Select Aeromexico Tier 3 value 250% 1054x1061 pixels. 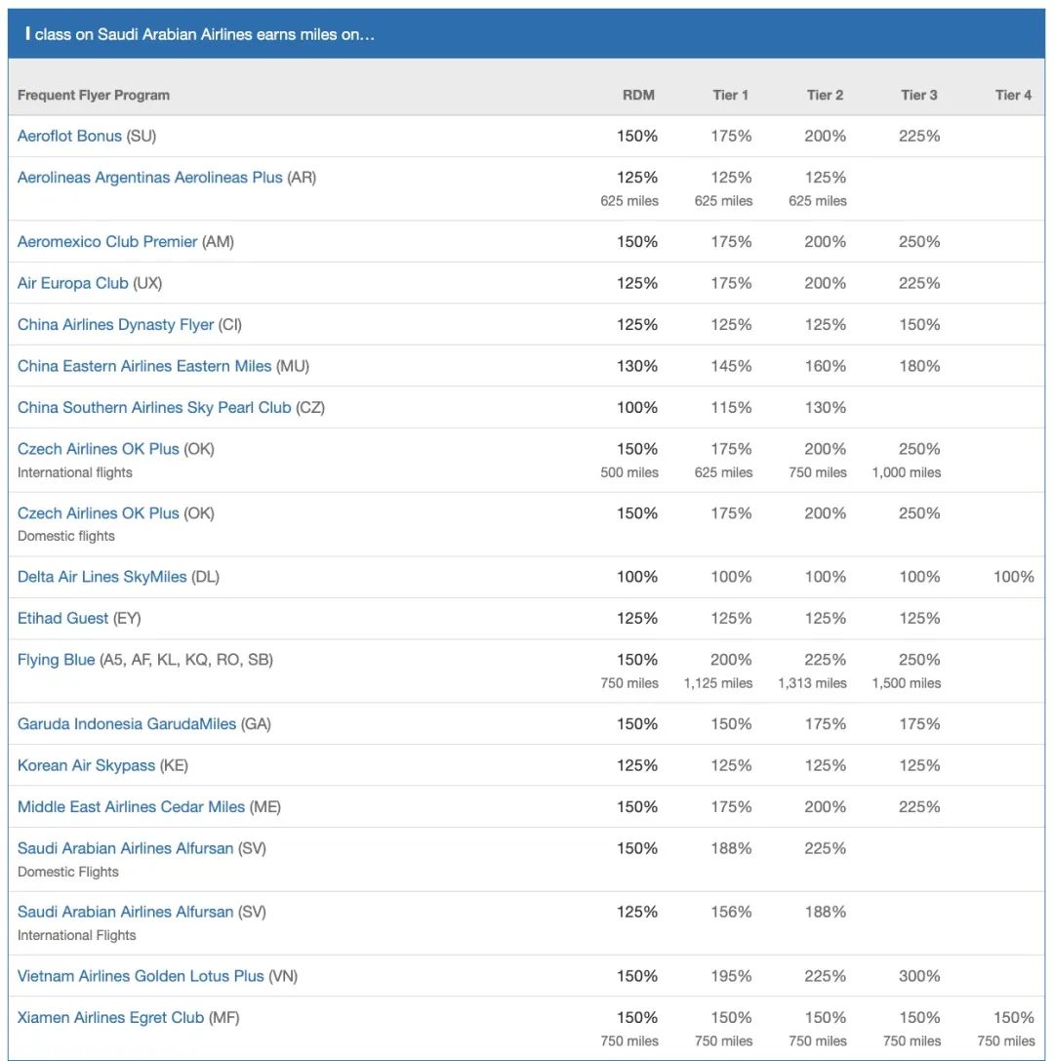coord(919,241)
